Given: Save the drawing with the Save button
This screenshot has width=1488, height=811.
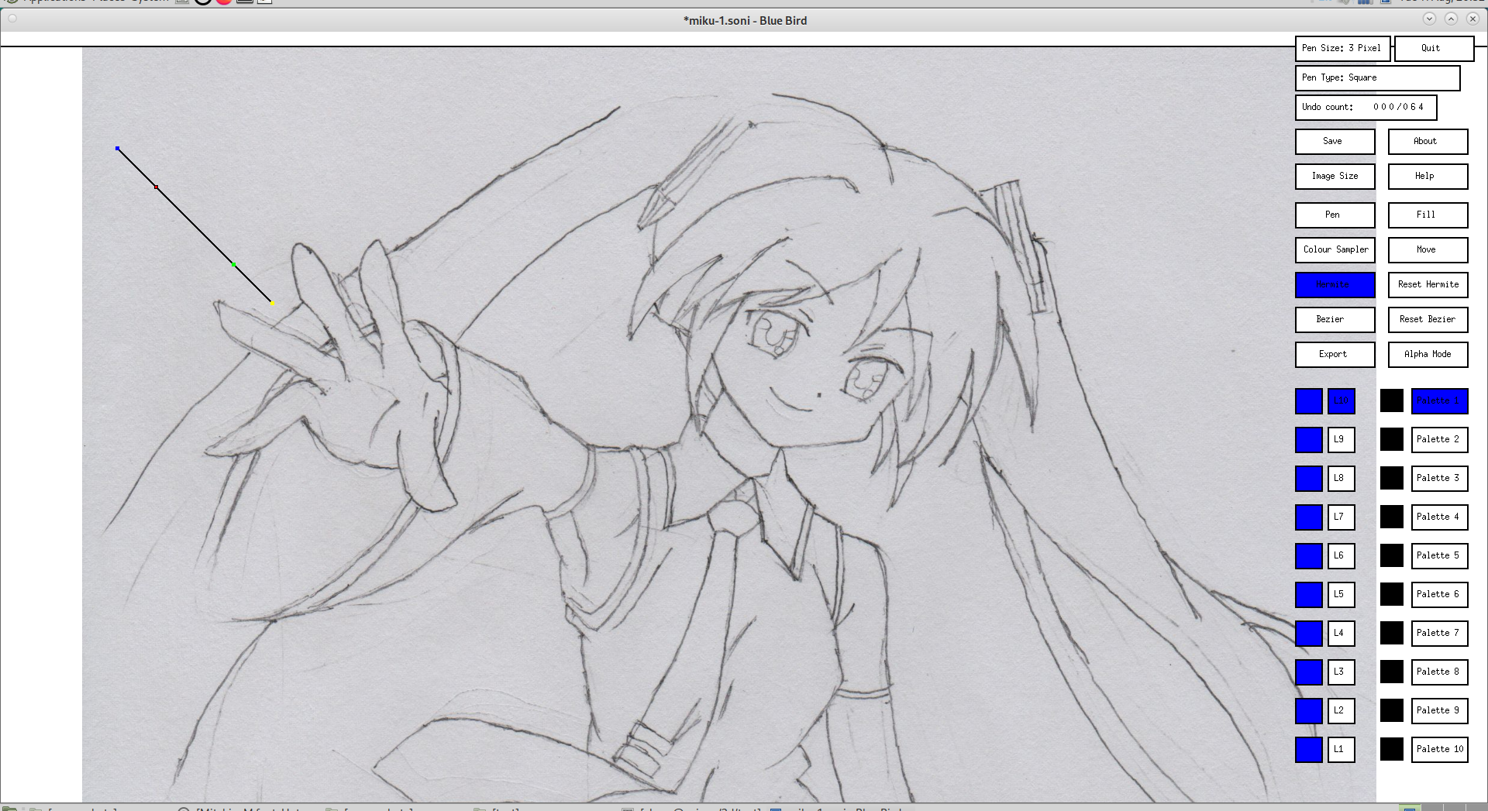Looking at the screenshot, I should click(1335, 142).
